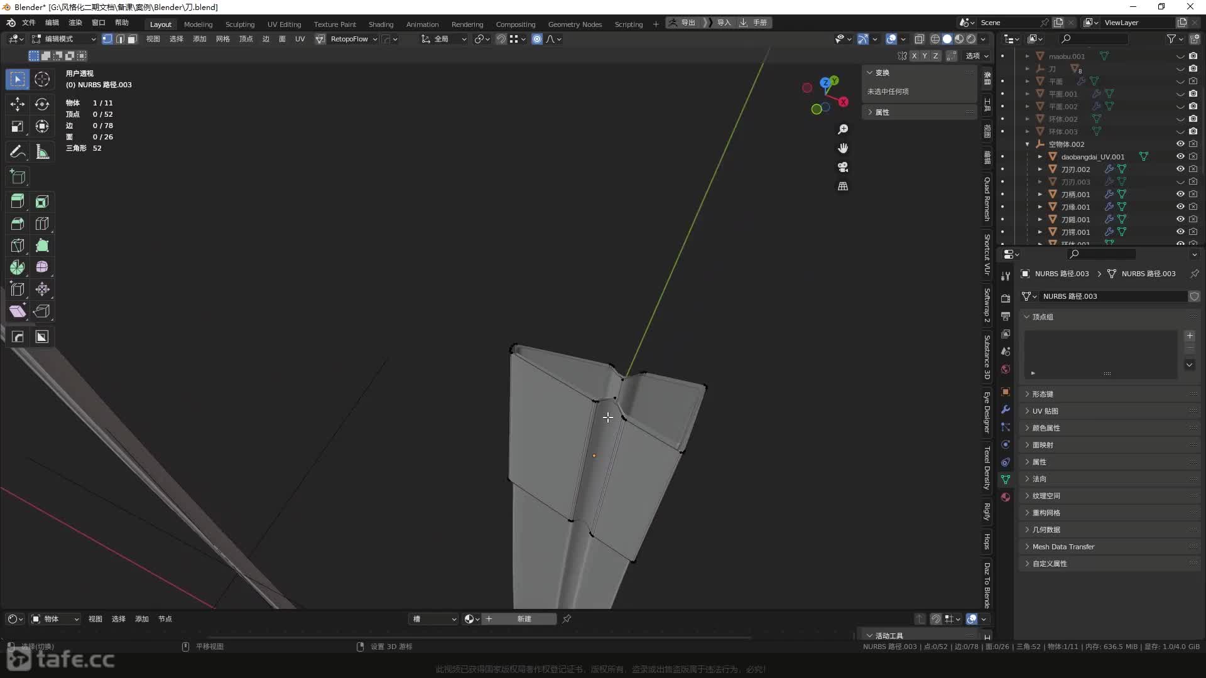This screenshot has width=1206, height=678.
Task: Select the Shrink/Fatten tool
Action: [x=42, y=289]
